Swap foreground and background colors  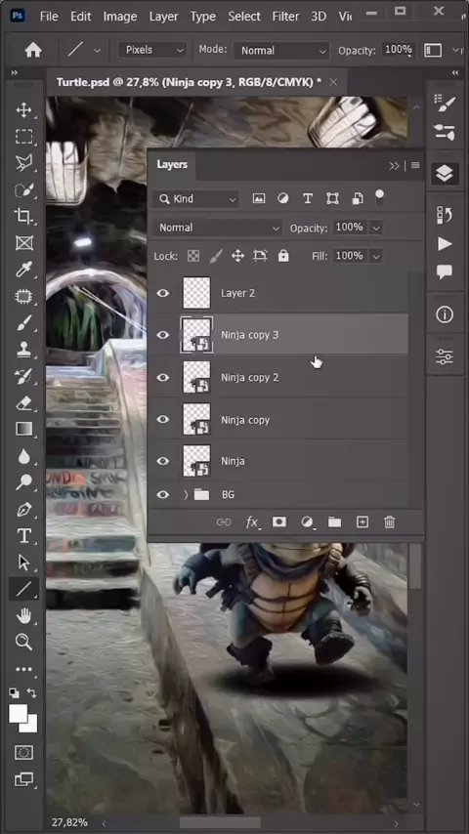(32, 692)
